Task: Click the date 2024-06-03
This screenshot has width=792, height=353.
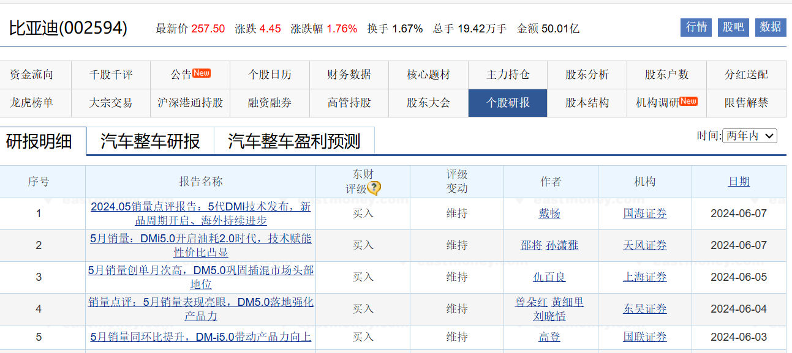Action: point(739,337)
